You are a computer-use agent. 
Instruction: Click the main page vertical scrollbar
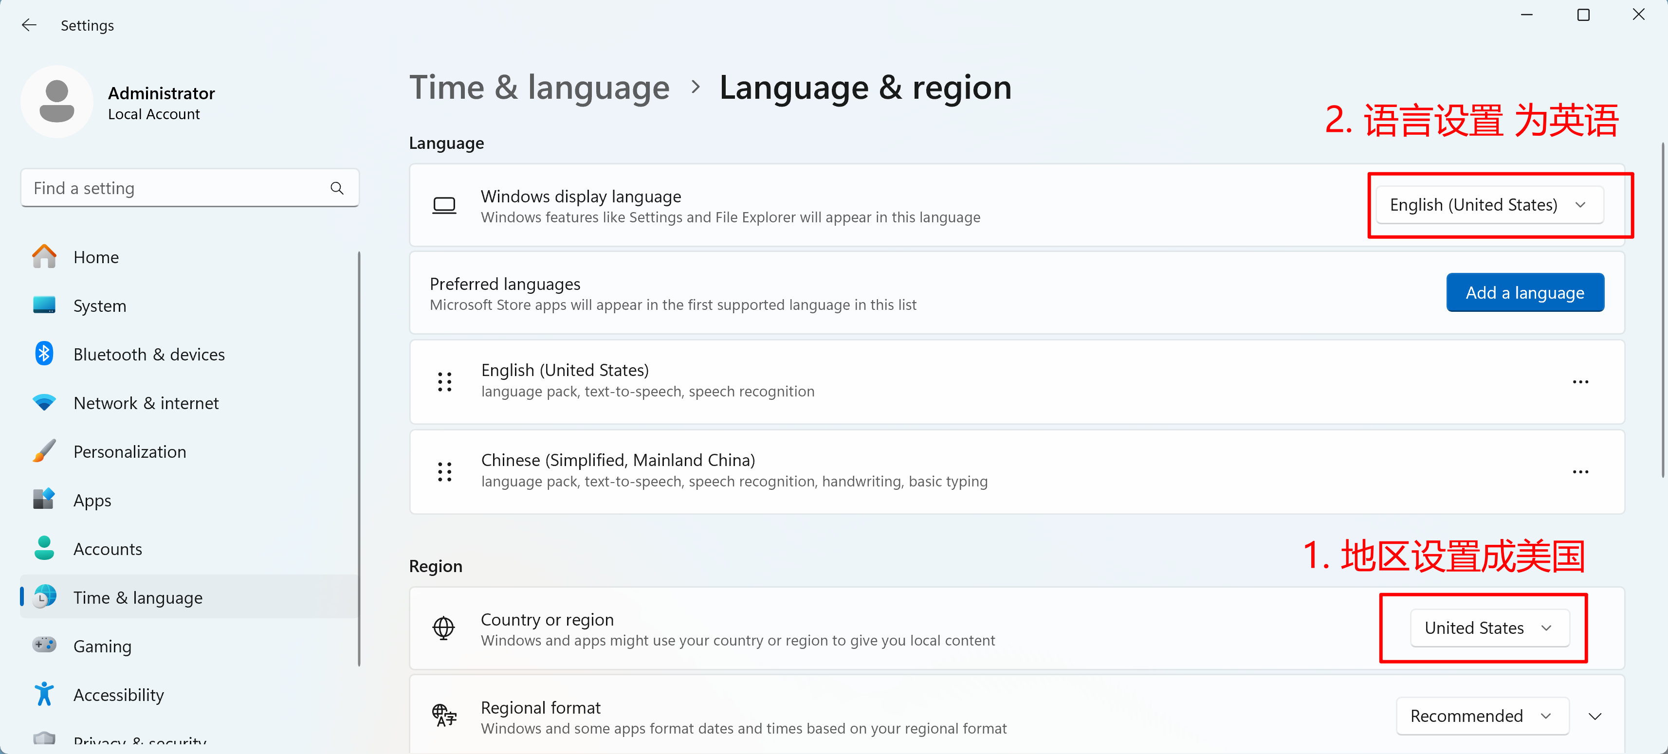1664,309
